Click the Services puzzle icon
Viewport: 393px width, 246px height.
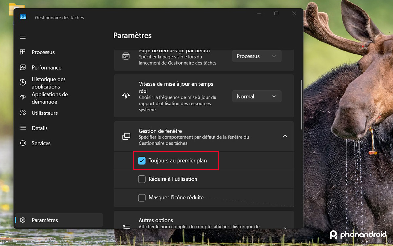pyautogui.click(x=23, y=143)
